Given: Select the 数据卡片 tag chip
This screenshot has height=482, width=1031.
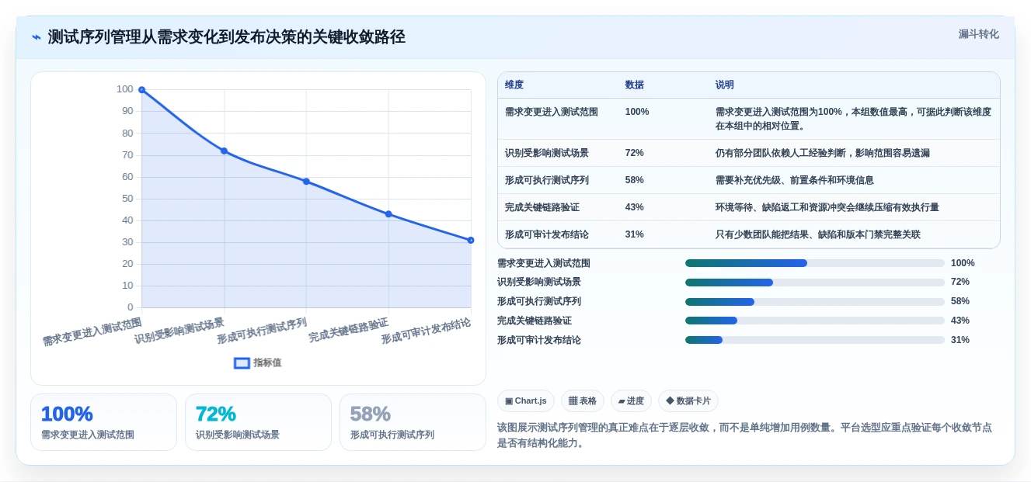Looking at the screenshot, I should pos(688,401).
